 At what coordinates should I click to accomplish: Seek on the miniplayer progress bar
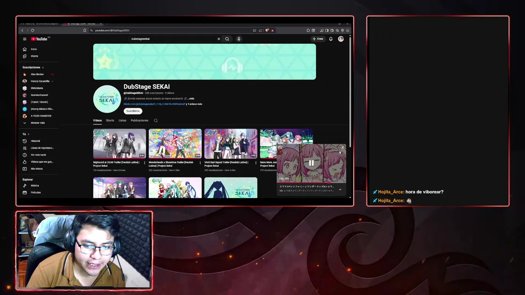pos(311,183)
